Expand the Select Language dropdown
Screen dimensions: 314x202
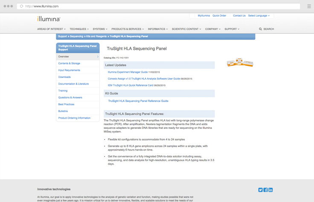tap(259, 16)
